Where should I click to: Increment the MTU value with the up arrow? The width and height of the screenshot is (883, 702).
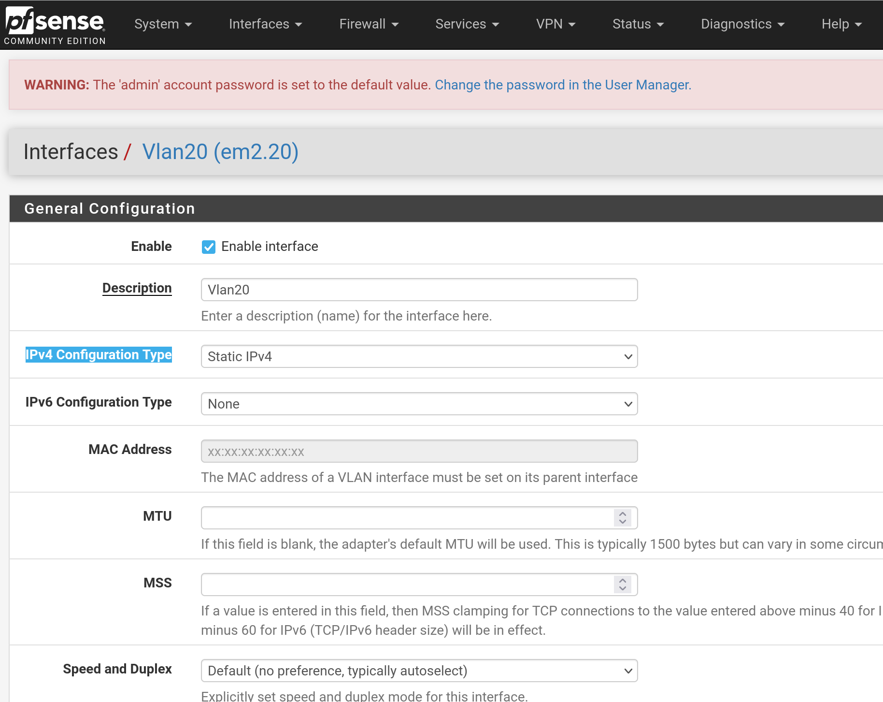(x=623, y=513)
